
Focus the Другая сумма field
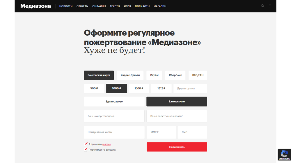190,88
